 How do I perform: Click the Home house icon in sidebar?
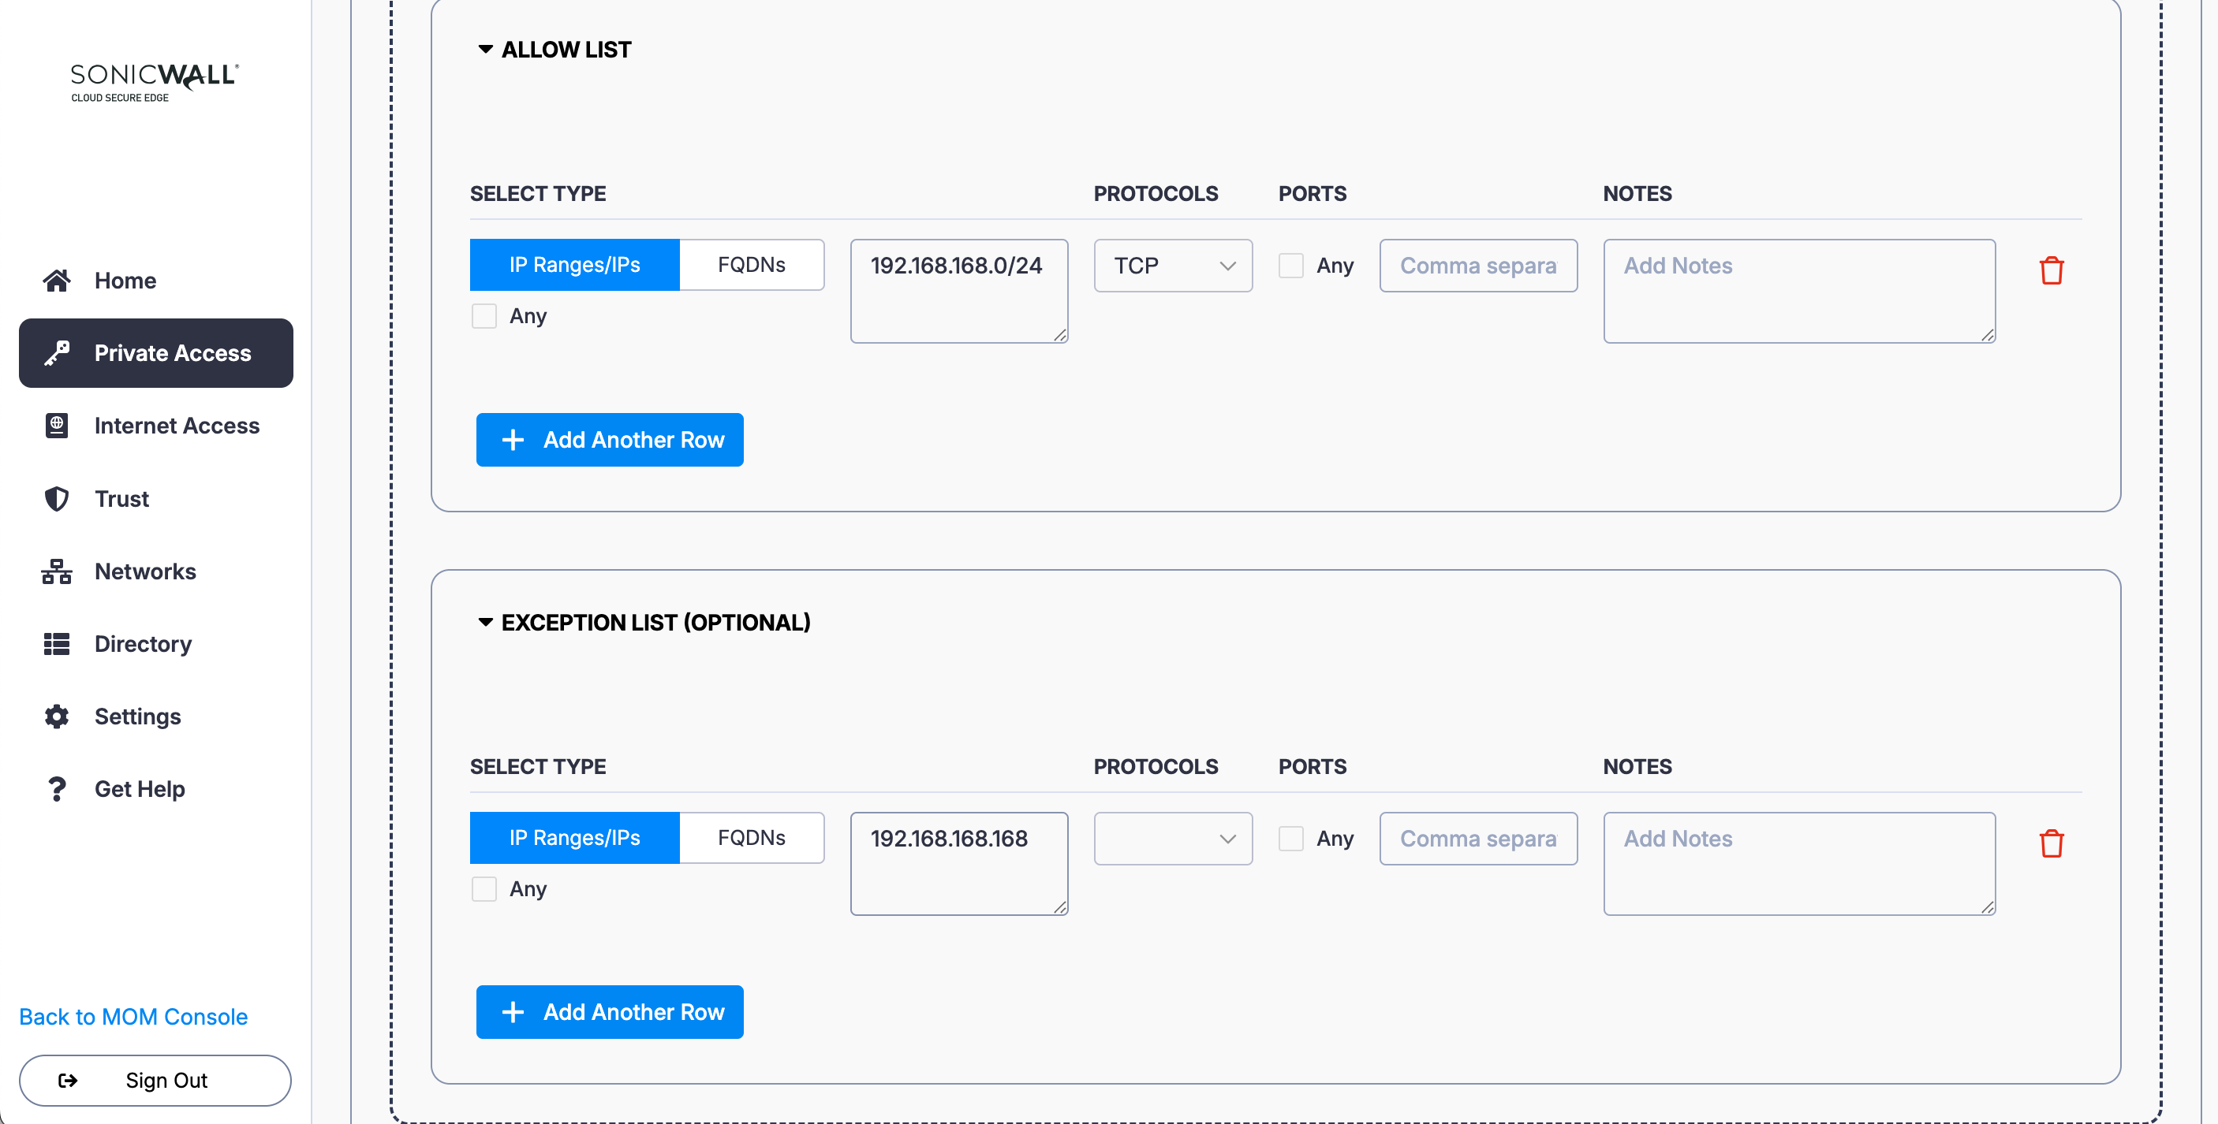pyautogui.click(x=57, y=281)
